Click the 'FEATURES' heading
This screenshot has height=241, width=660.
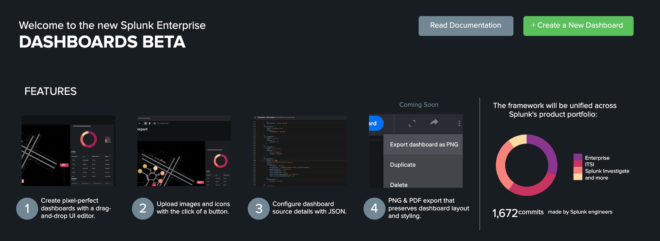click(x=51, y=91)
